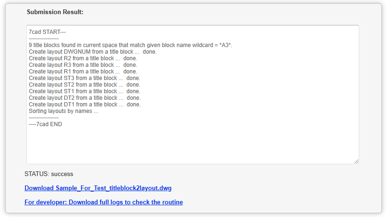Click the Create layout DWGNUM line
Screen dimensions: 387x217
[92, 52]
